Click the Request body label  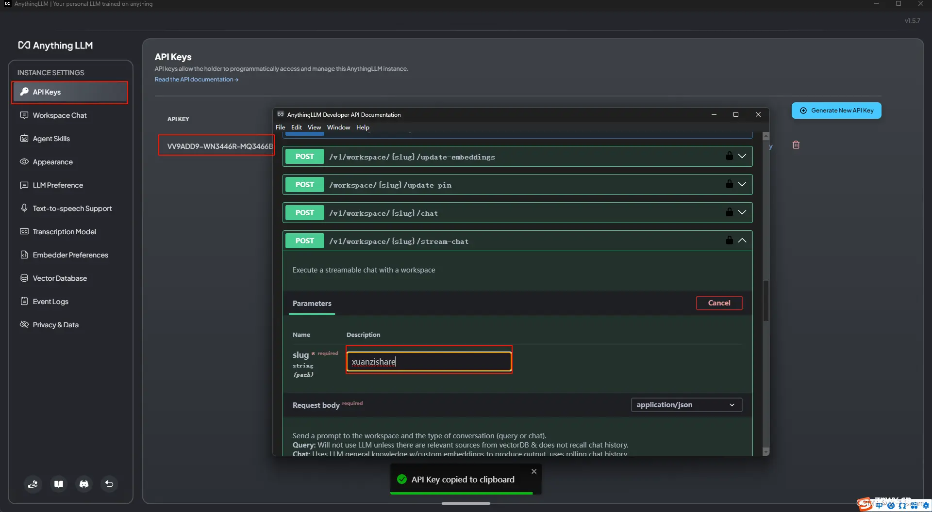tap(316, 405)
